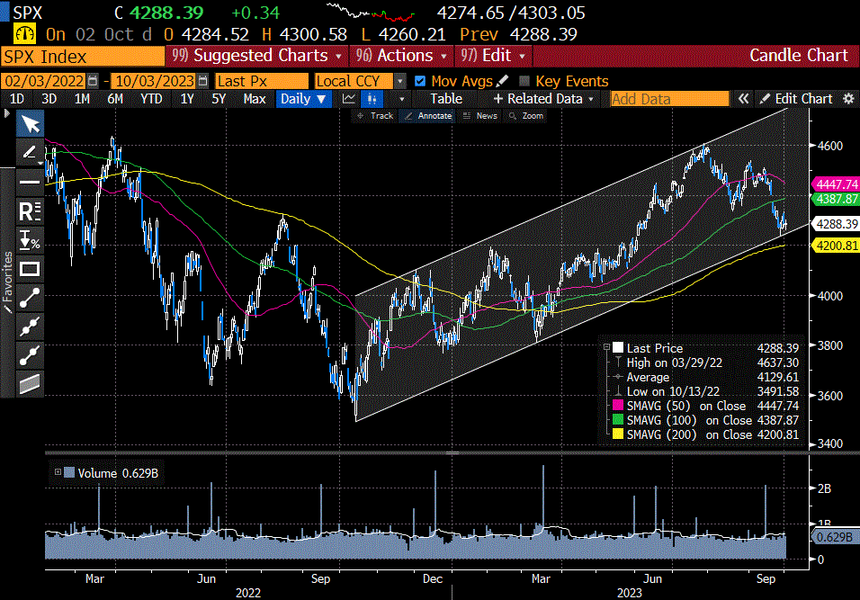Click the Low on 10/13/22 legend row
The height and width of the screenshot is (600, 860).
click(x=706, y=391)
